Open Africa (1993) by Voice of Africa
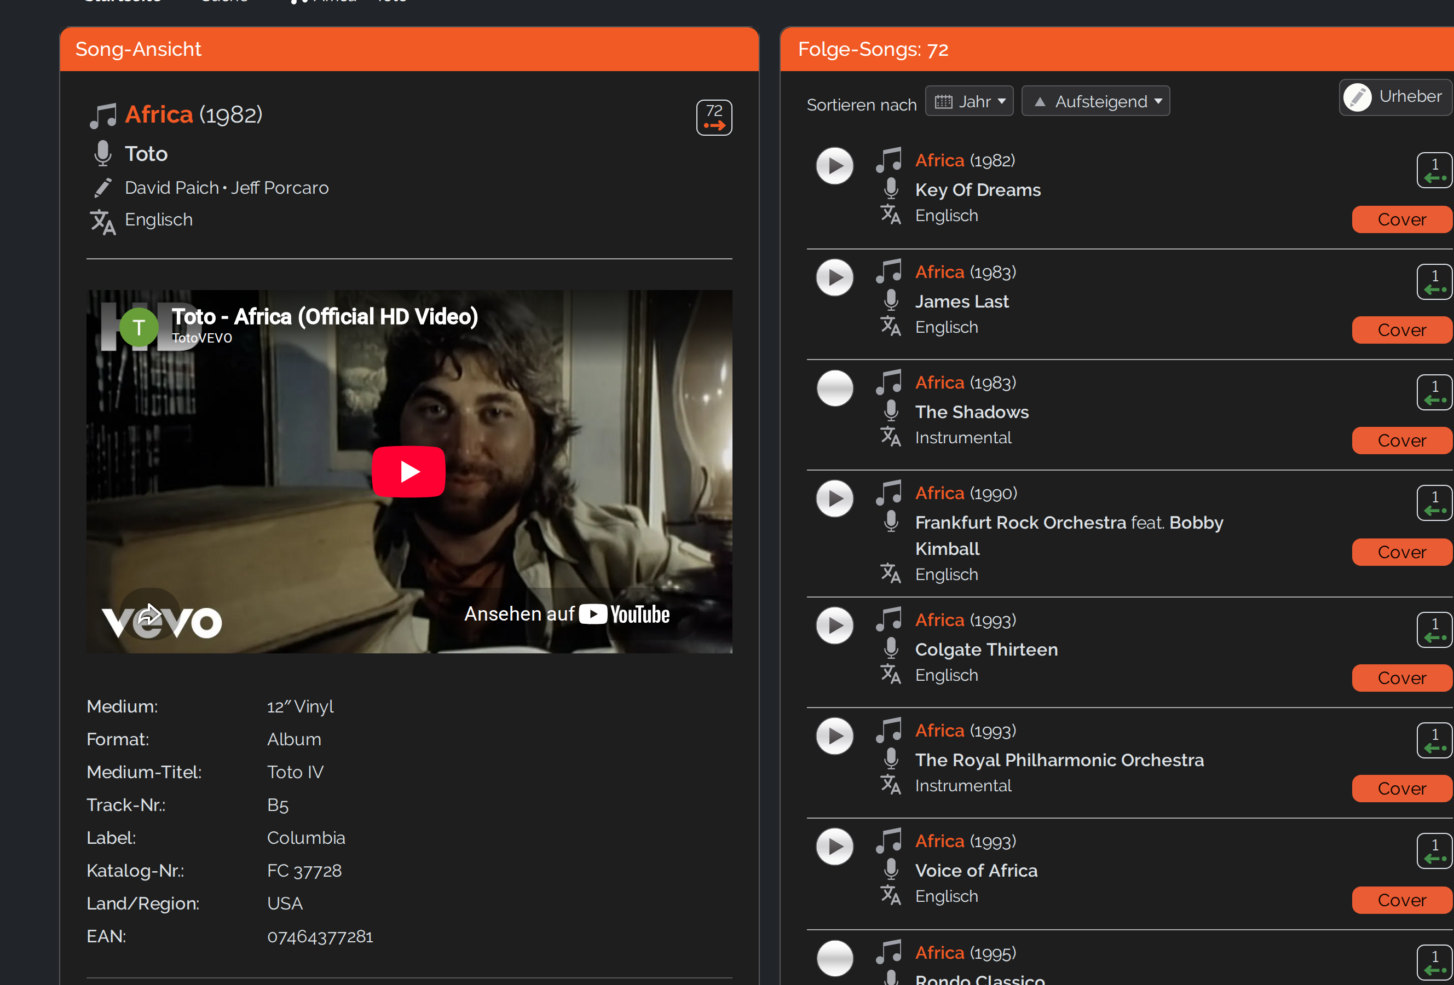This screenshot has height=985, width=1454. click(x=940, y=841)
